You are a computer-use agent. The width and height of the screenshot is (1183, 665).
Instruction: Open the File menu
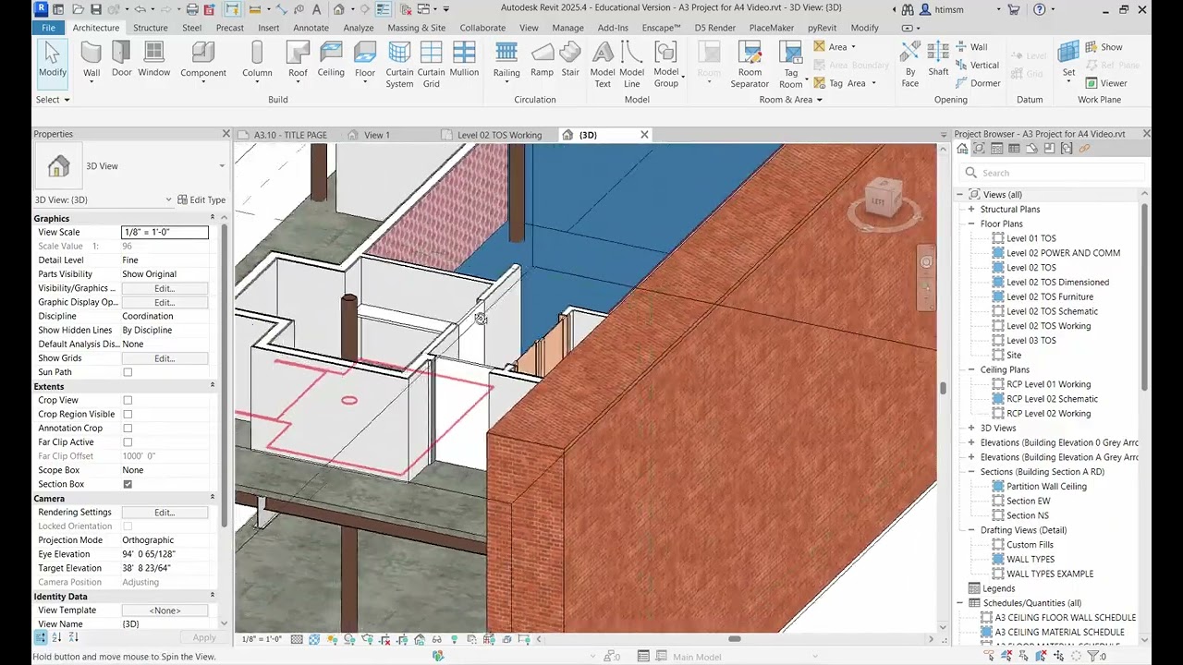click(x=48, y=28)
